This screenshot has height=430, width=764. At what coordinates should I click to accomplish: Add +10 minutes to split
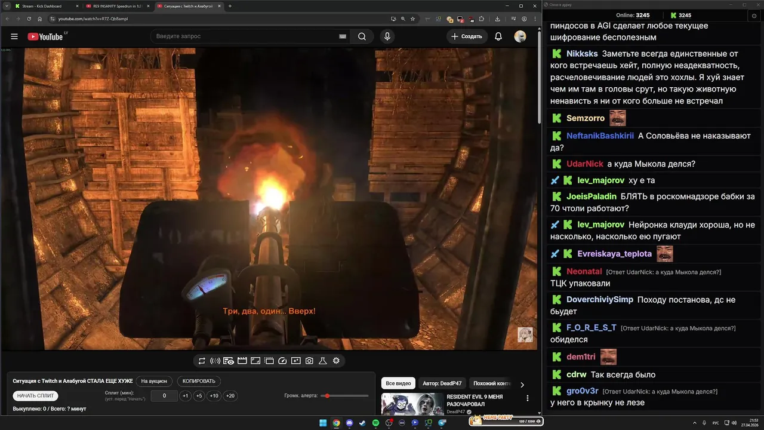click(x=214, y=396)
